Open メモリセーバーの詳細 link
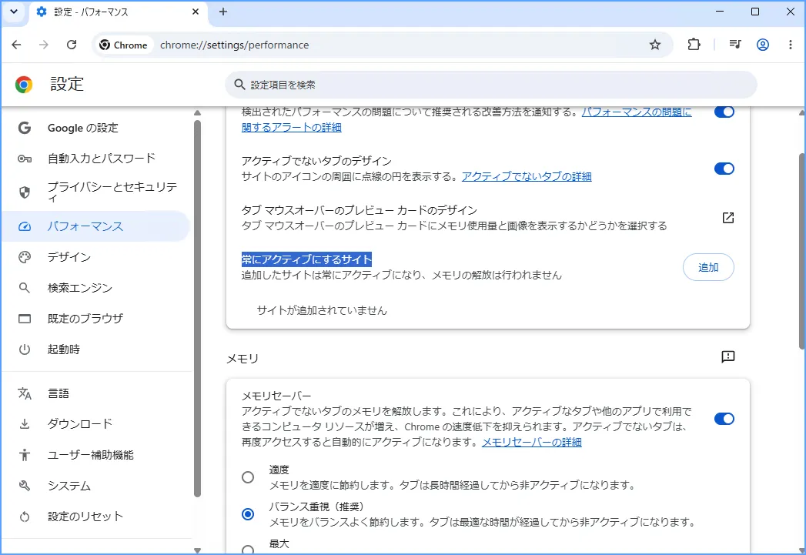This screenshot has width=806, height=555. [531, 442]
